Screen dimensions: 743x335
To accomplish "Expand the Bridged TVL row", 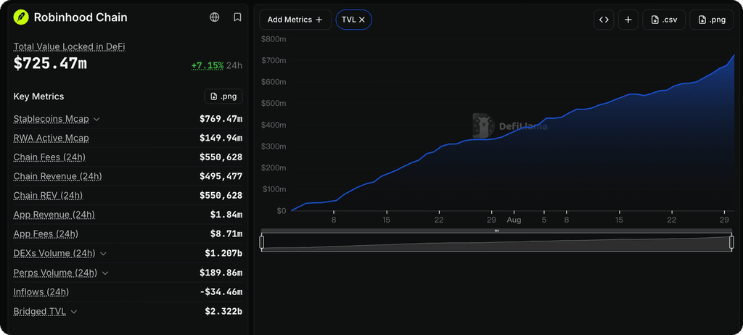I will tap(73, 312).
